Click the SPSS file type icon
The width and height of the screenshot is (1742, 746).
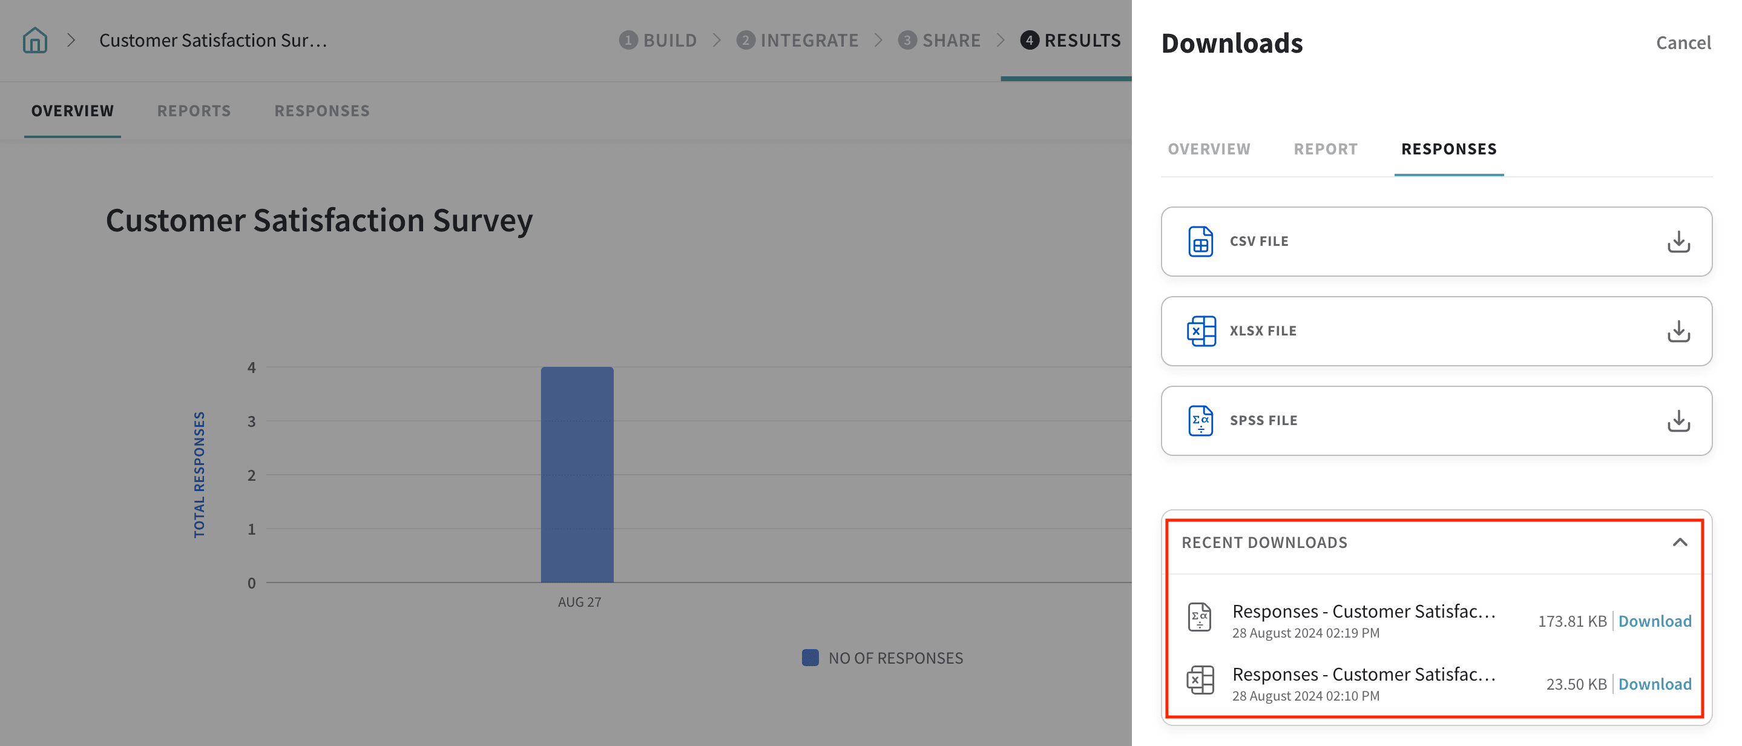coord(1200,421)
